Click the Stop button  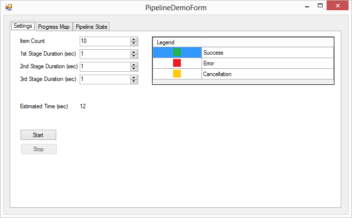(x=39, y=149)
